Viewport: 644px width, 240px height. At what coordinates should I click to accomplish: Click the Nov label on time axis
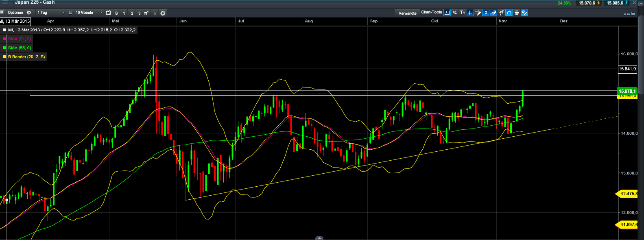[x=503, y=21]
